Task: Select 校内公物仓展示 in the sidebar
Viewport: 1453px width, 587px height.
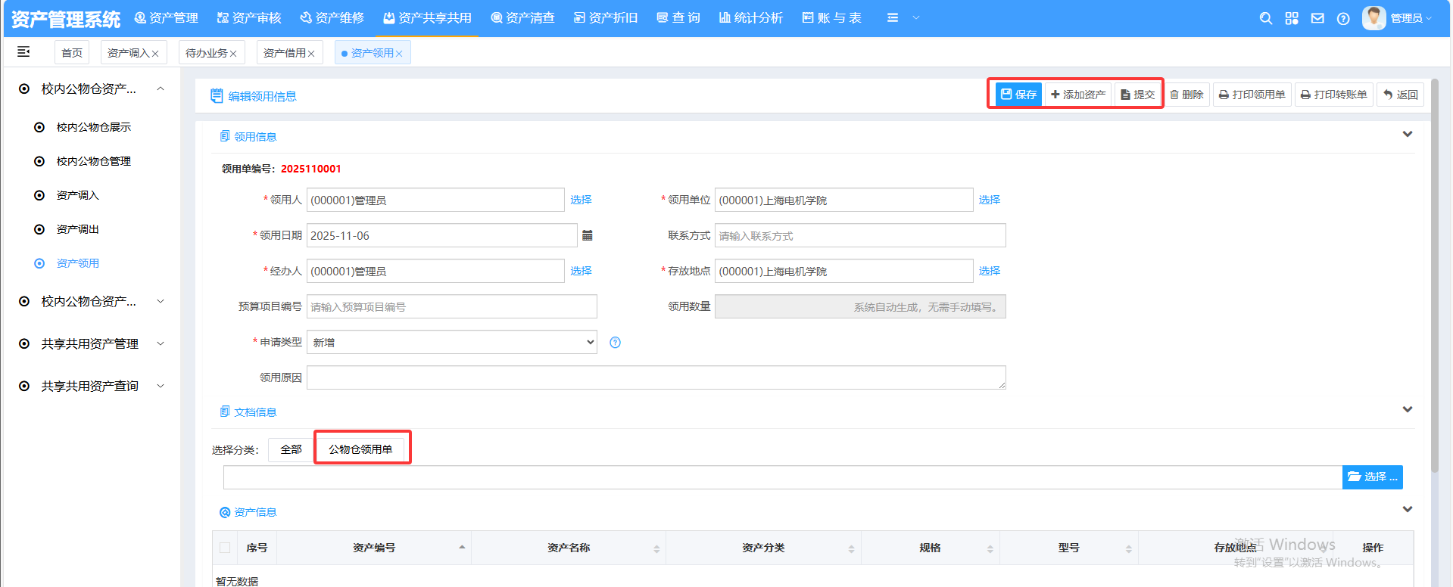Action: point(93,127)
